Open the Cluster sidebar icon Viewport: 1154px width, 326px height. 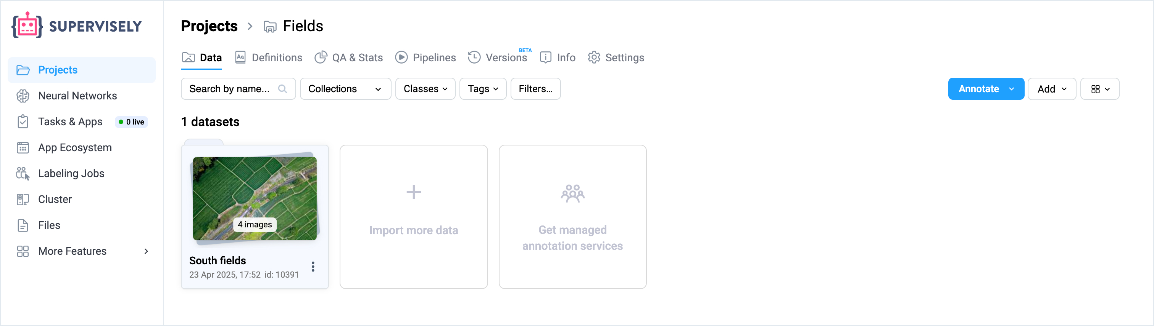pyautogui.click(x=23, y=200)
